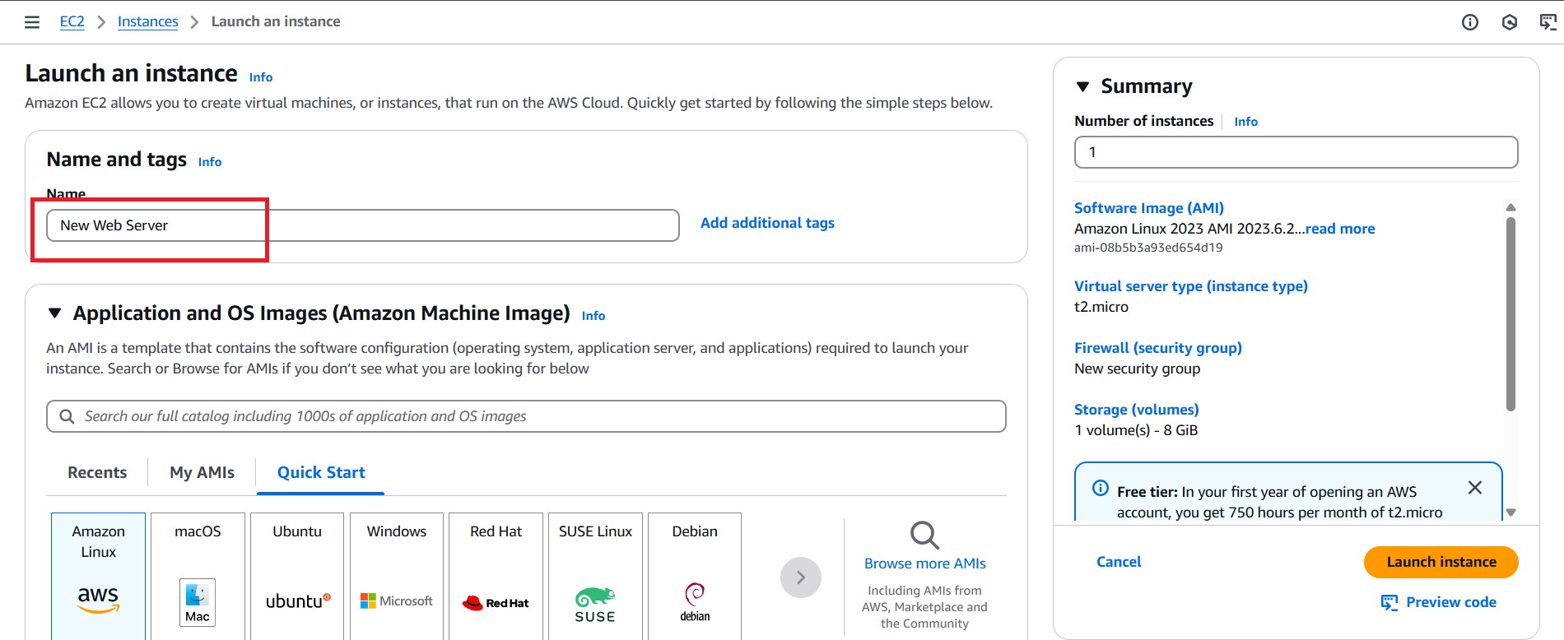Screen dimensions: 1564x640
Task: Click the Preview code link
Action: click(x=1451, y=602)
